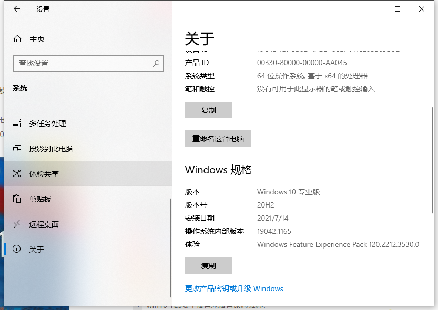Open 更改产品密钥或升级 Windows link
The image size is (438, 310).
tap(234, 288)
